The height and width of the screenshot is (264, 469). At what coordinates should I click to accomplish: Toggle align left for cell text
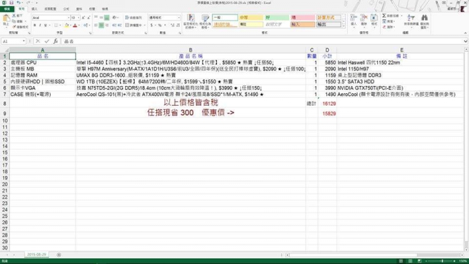[96, 25]
